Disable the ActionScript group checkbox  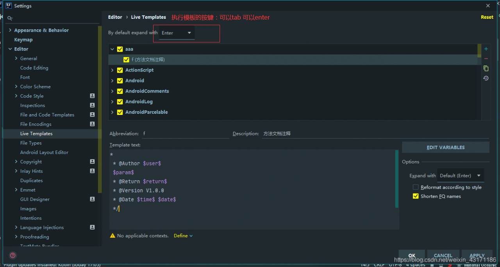[120, 70]
